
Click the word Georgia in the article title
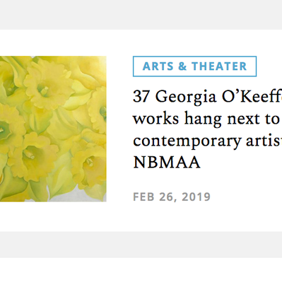coord(186,97)
